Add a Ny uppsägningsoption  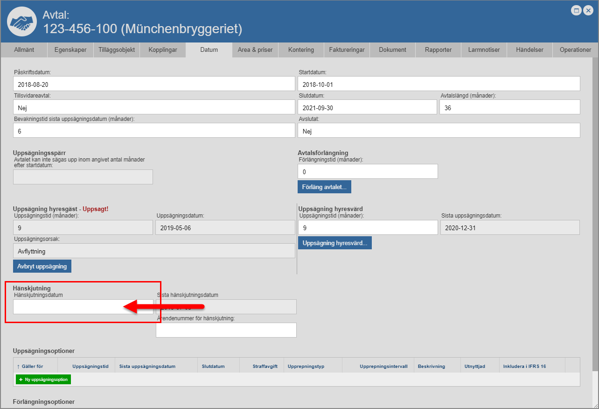click(x=43, y=380)
